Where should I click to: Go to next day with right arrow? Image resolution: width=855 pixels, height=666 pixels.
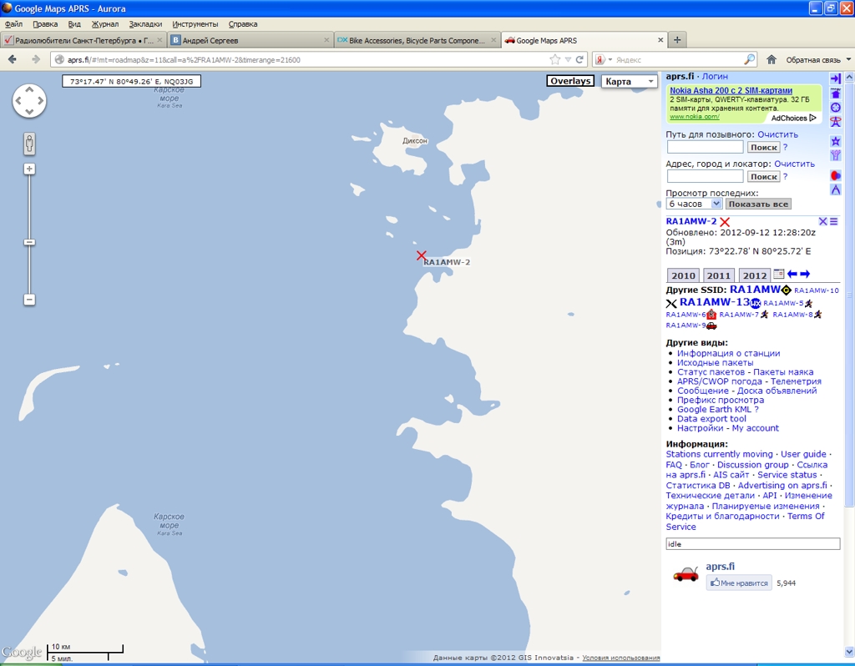805,274
